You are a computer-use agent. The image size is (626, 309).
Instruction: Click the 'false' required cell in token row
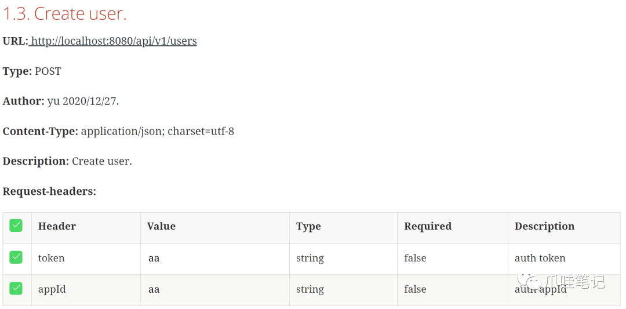(x=415, y=259)
